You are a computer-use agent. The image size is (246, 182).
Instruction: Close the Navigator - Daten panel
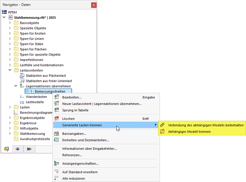(x=94, y=5)
